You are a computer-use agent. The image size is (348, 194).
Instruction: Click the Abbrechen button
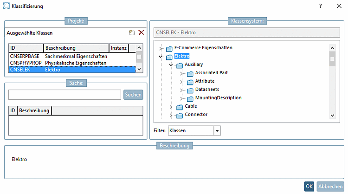click(x=330, y=186)
